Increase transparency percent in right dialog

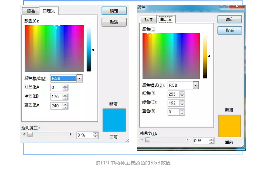[x=211, y=139]
